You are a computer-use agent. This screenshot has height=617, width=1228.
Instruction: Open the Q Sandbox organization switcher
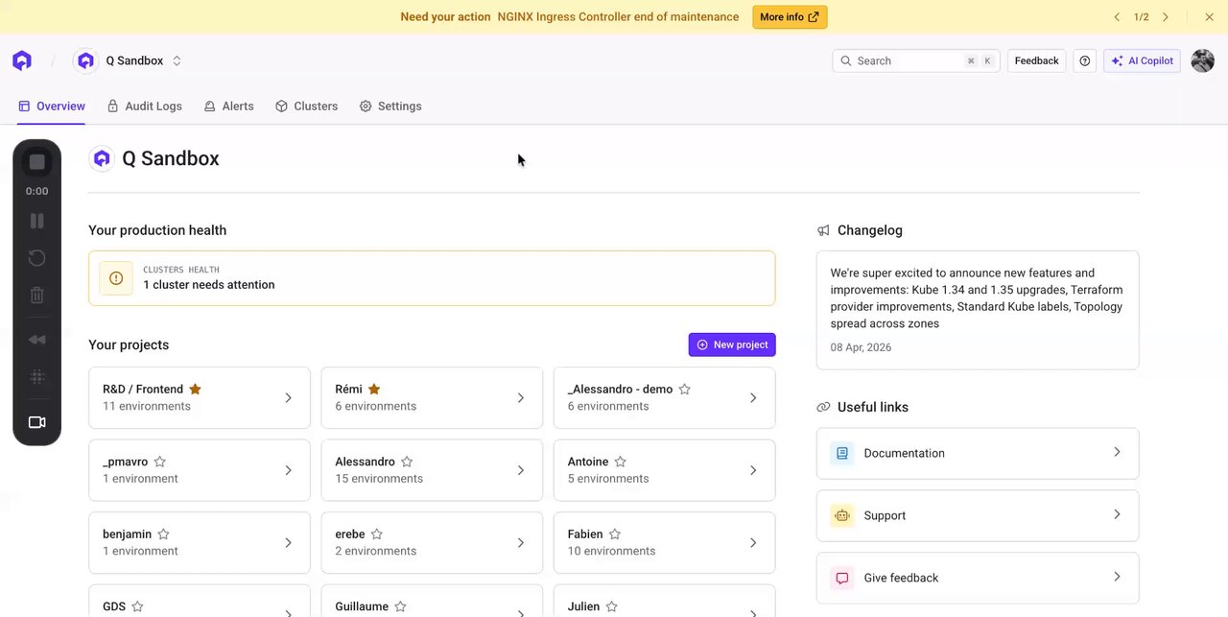[x=177, y=60]
